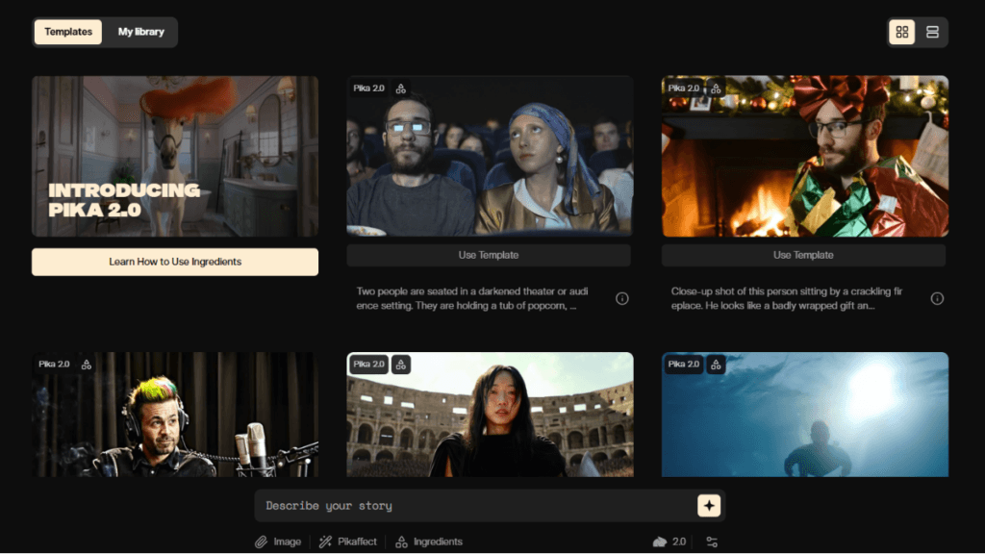985x554 pixels.
Task: Open the generation settings sliders icon
Action: click(x=712, y=541)
